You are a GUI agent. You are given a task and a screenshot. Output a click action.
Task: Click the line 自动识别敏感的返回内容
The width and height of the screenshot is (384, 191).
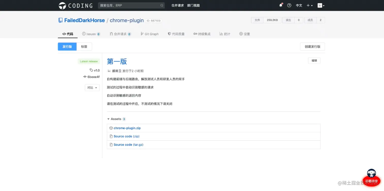tap(124, 96)
